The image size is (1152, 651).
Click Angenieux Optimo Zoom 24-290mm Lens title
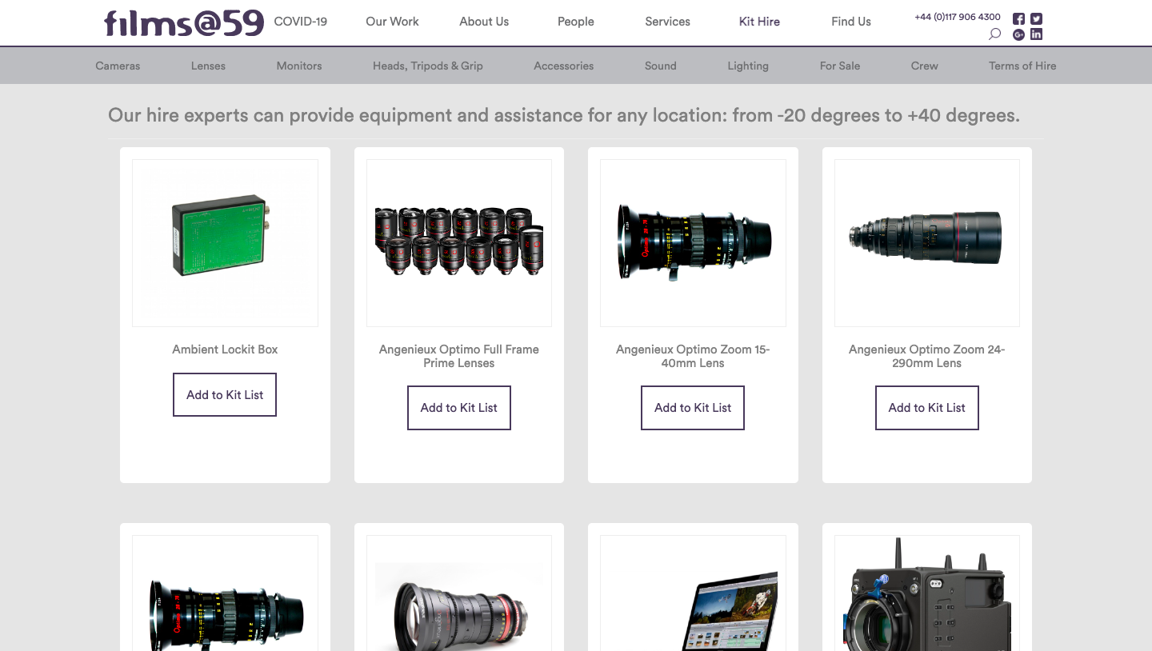click(927, 356)
